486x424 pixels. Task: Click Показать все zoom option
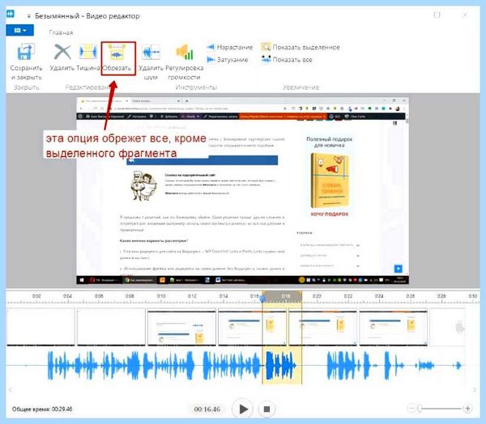coord(287,59)
